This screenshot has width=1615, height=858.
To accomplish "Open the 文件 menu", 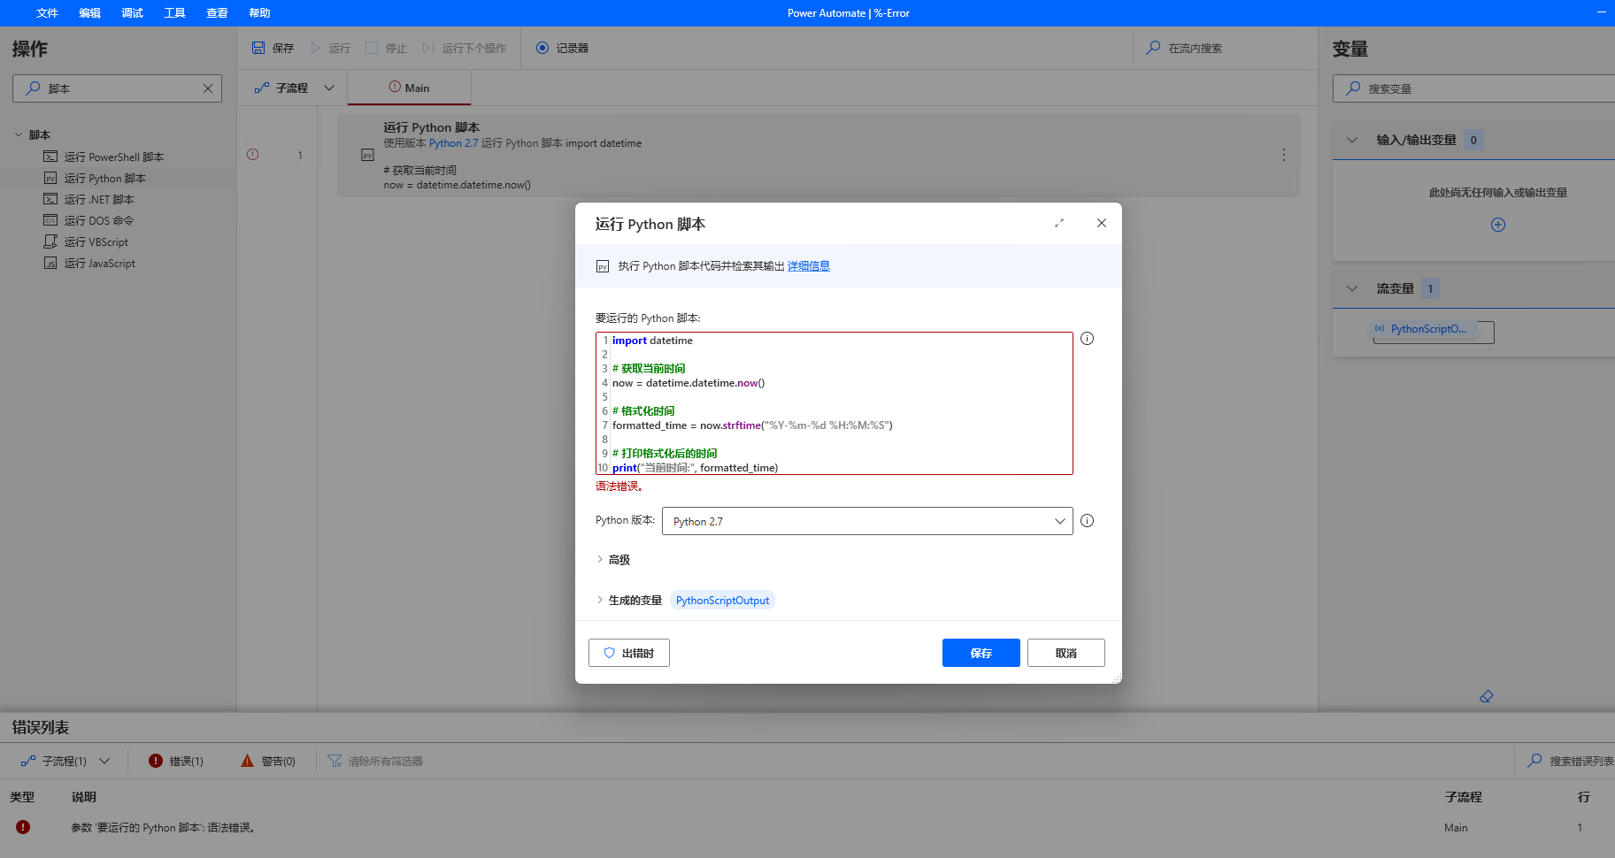I will click(x=47, y=13).
